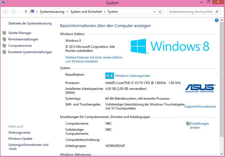Click the magnifier search icon

click(x=217, y=12)
